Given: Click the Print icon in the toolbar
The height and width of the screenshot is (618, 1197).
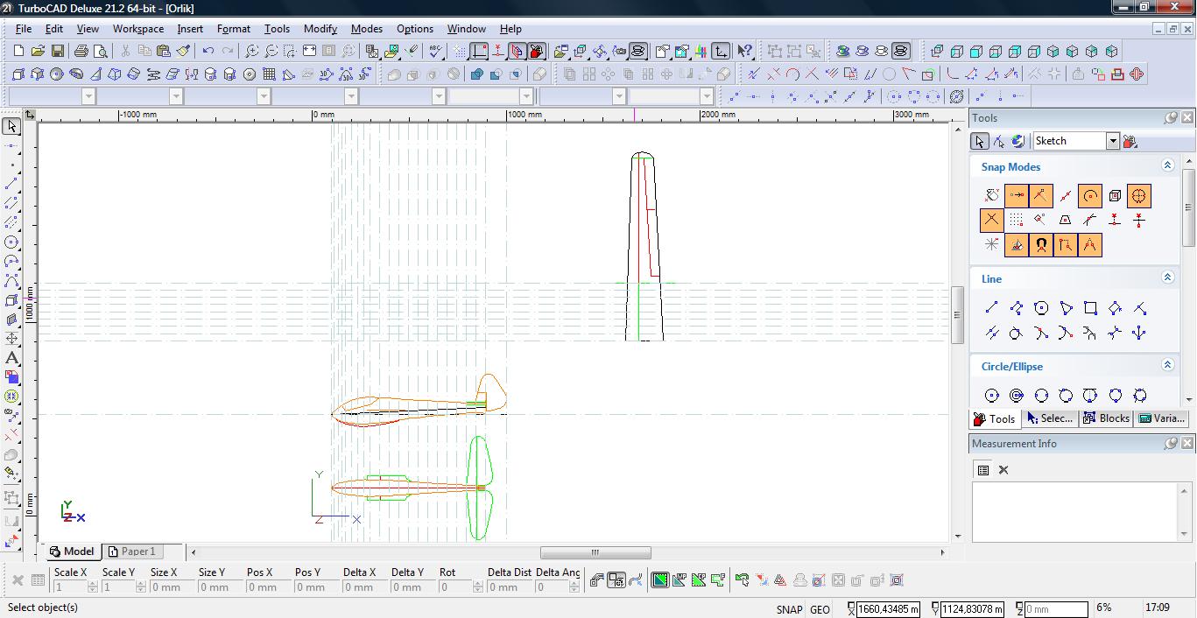Looking at the screenshot, I should click(81, 52).
